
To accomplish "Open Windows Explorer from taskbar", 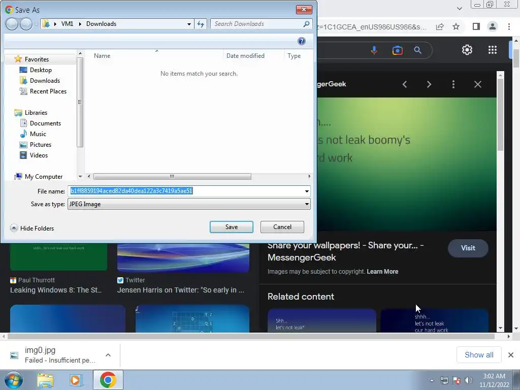I will pos(45,380).
